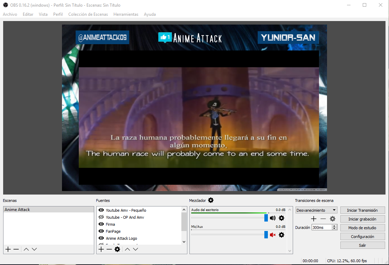Click Iniciar grabación button

362,219
